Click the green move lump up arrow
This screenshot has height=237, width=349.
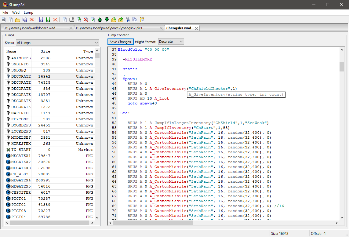[100, 20]
